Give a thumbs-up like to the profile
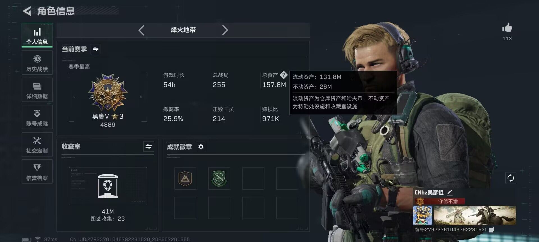The height and width of the screenshot is (242, 539). point(507,28)
